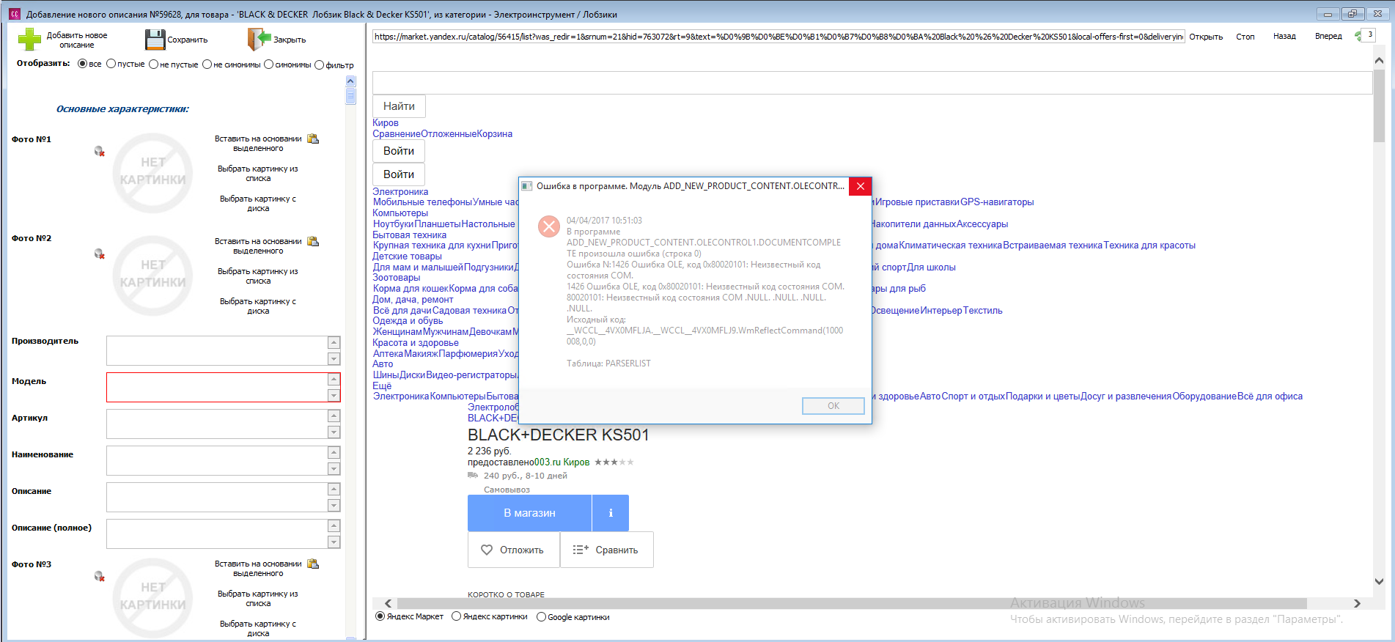Select the 'не синонимы' radio button
This screenshot has width=1395, height=642.
207,64
